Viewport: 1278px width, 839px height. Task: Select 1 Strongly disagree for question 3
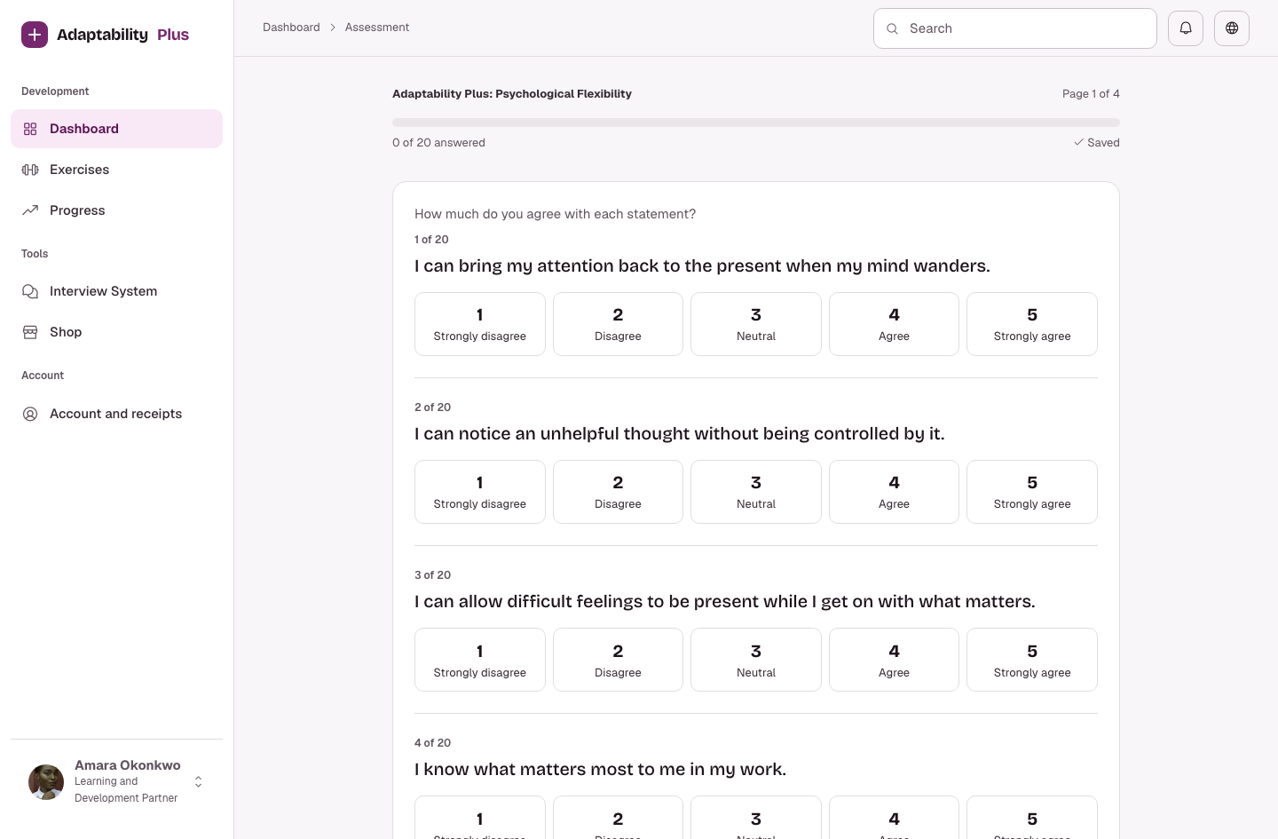[480, 660]
